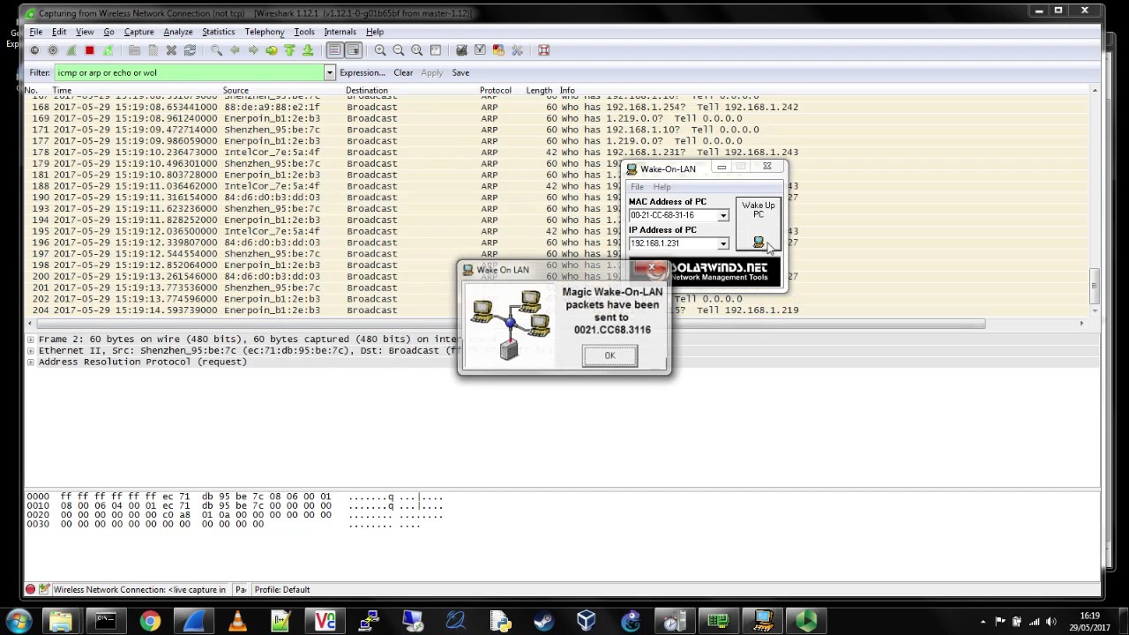Click Wake Up PC button

point(759,224)
